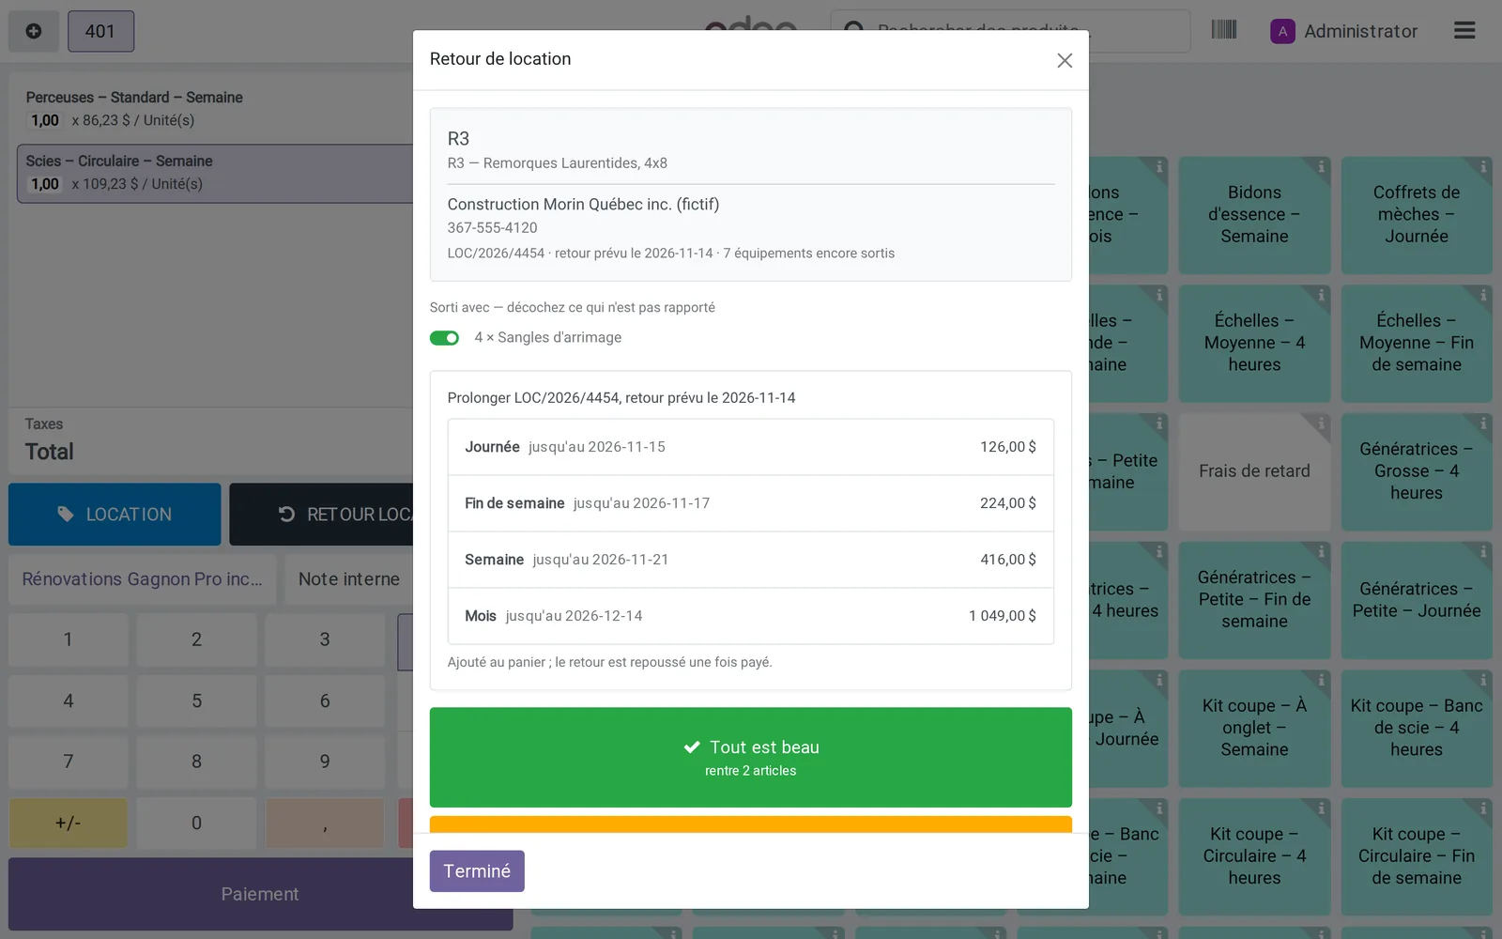The image size is (1502, 939).
Task: Select product Coffrets de mèches – Journée
Action: pyautogui.click(x=1417, y=215)
